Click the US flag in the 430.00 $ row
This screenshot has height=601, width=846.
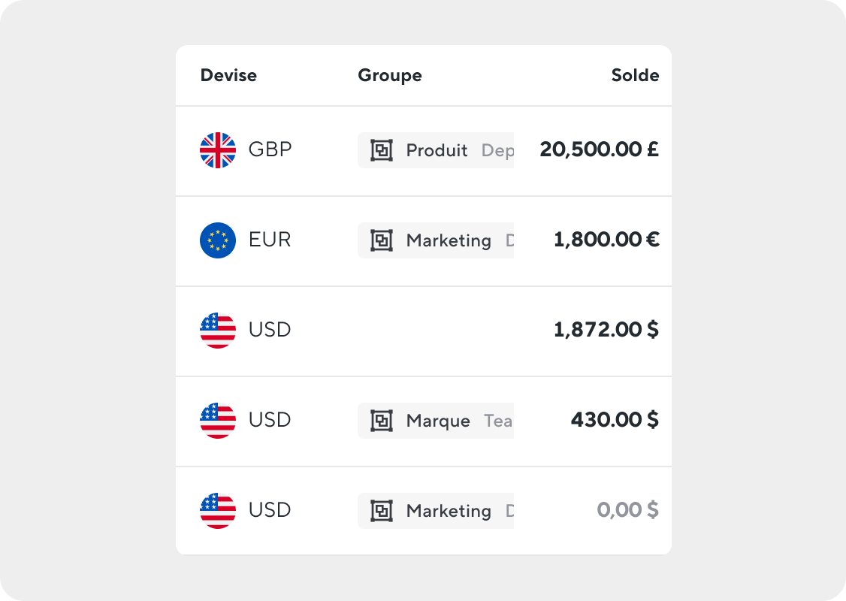[218, 420]
